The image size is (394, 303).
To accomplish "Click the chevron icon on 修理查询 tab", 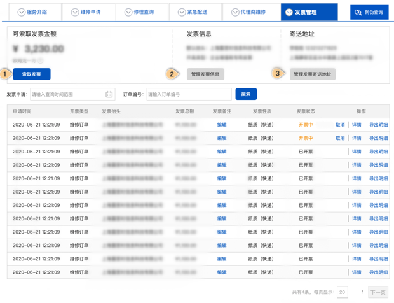I will 128,12.
